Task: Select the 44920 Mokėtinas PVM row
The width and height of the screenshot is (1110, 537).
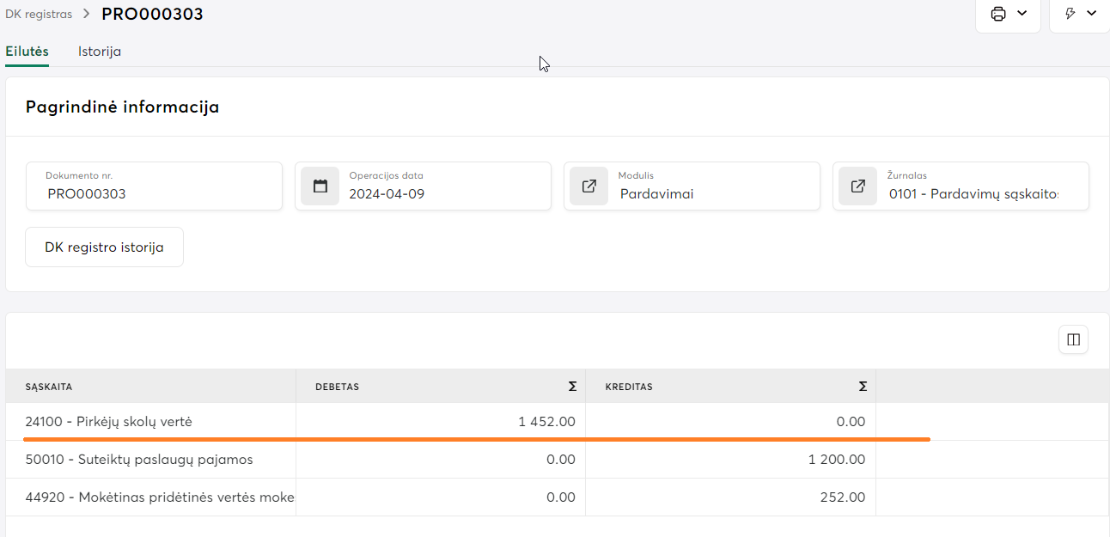Action: pyautogui.click(x=160, y=497)
